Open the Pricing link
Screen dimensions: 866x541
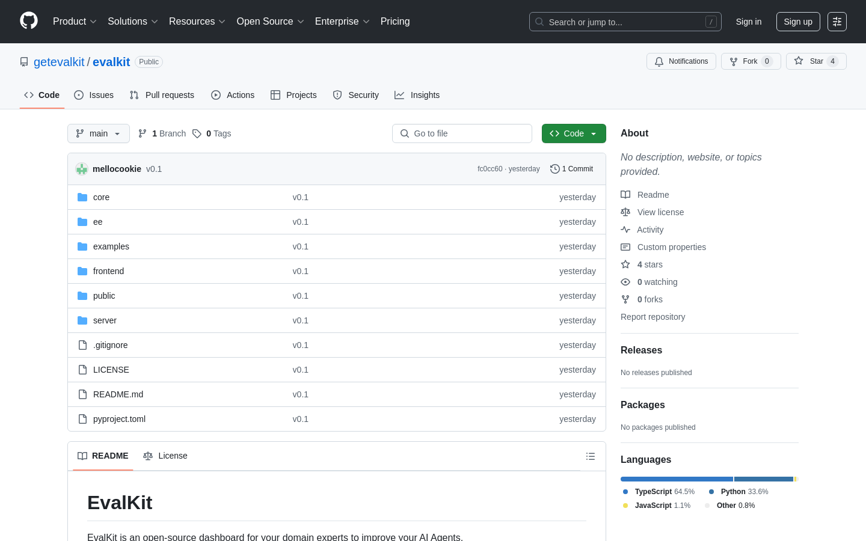pos(395,22)
